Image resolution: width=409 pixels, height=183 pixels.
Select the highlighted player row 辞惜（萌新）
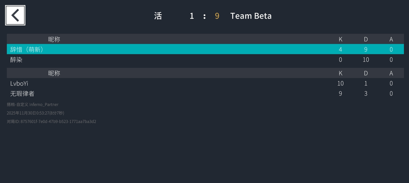(x=205, y=49)
